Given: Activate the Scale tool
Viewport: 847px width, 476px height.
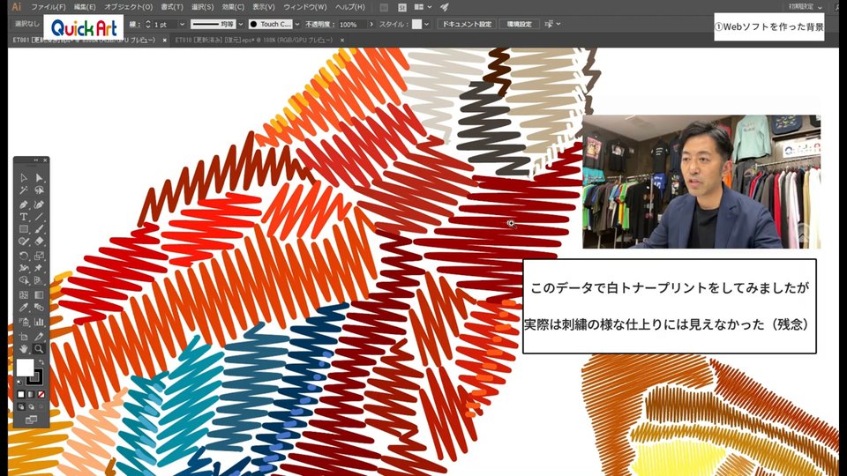Looking at the screenshot, I should click(39, 256).
